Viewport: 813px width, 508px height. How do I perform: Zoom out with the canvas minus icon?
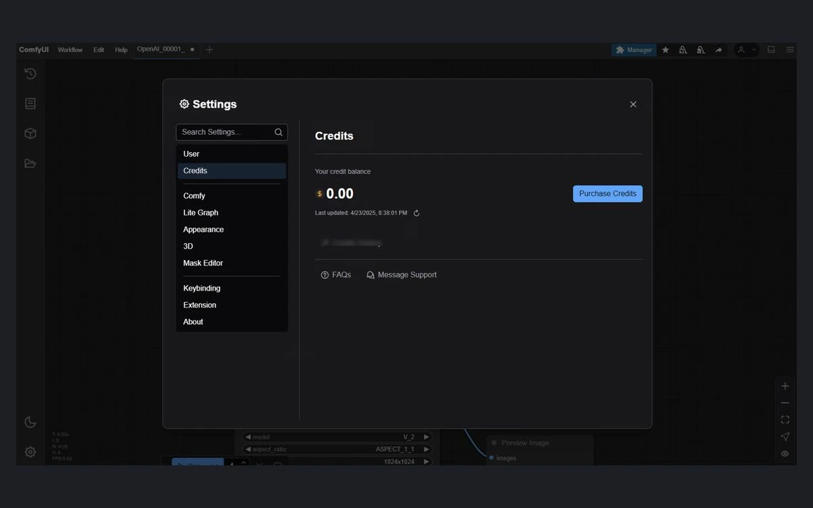785,403
